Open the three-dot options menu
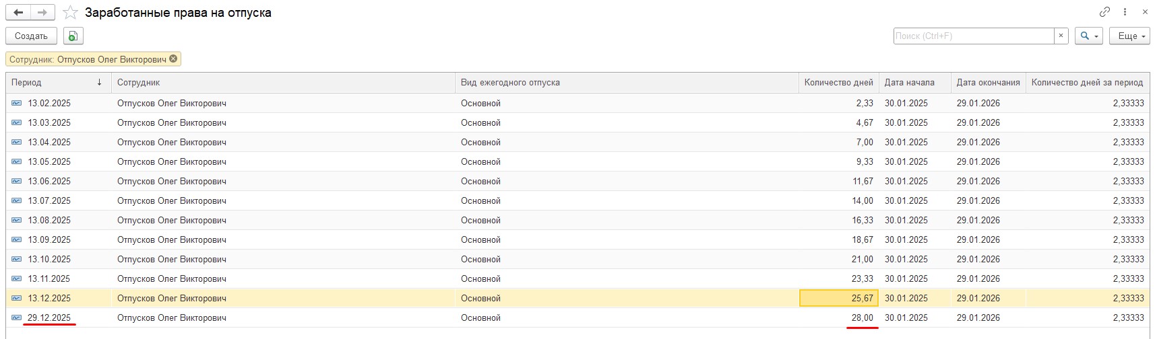1155x339 pixels. (1125, 12)
